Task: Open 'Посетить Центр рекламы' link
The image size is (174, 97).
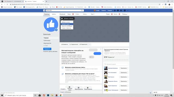Action: tap(50, 51)
